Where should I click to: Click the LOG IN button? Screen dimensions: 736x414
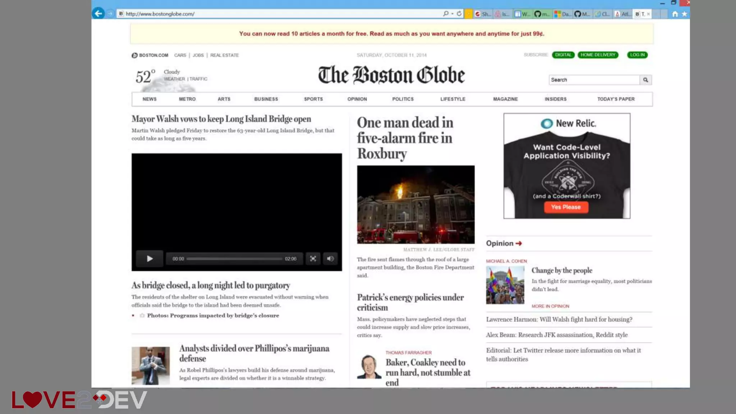[x=637, y=55]
